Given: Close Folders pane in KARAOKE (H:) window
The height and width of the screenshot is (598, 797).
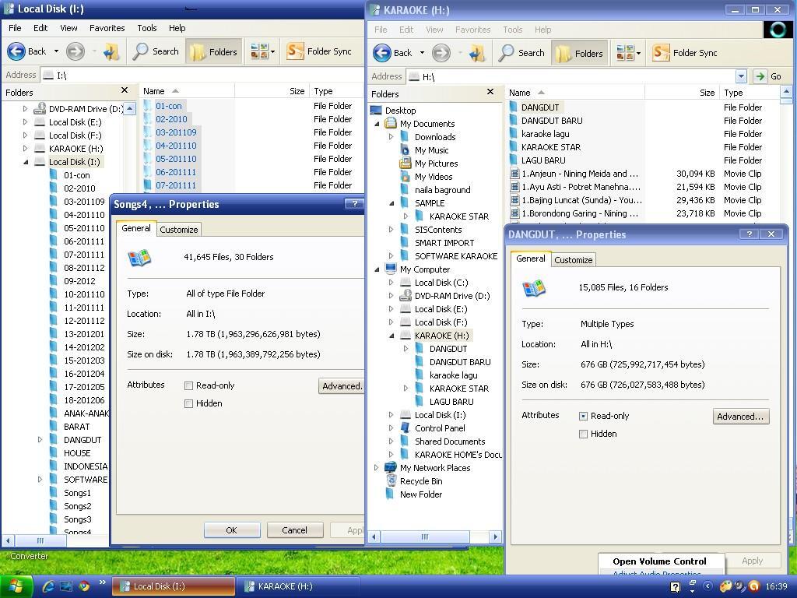Looking at the screenshot, I should pos(490,92).
